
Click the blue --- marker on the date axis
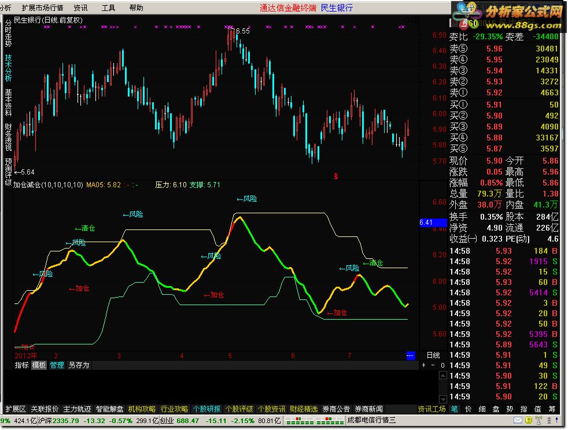point(410,355)
